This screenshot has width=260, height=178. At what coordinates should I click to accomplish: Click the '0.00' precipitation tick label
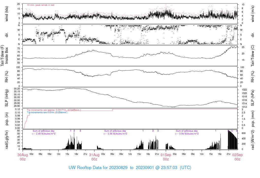point(18,128)
